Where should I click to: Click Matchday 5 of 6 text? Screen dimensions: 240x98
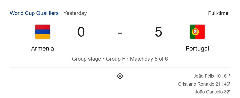point(149,59)
